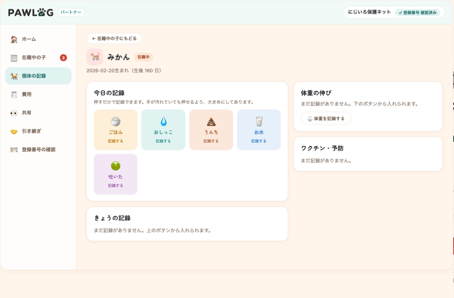
Task: Click the poop icon on うんち
Action: point(211,122)
